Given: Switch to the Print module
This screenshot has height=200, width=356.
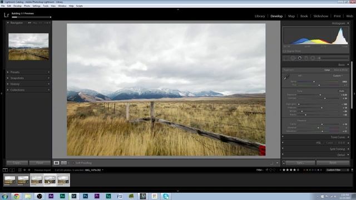Looking at the screenshot, I should tap(337, 16).
